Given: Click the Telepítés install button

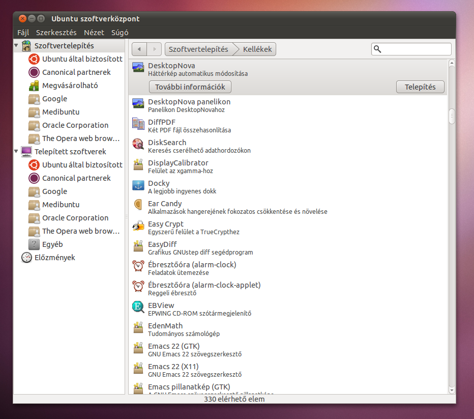Looking at the screenshot, I should (420, 87).
